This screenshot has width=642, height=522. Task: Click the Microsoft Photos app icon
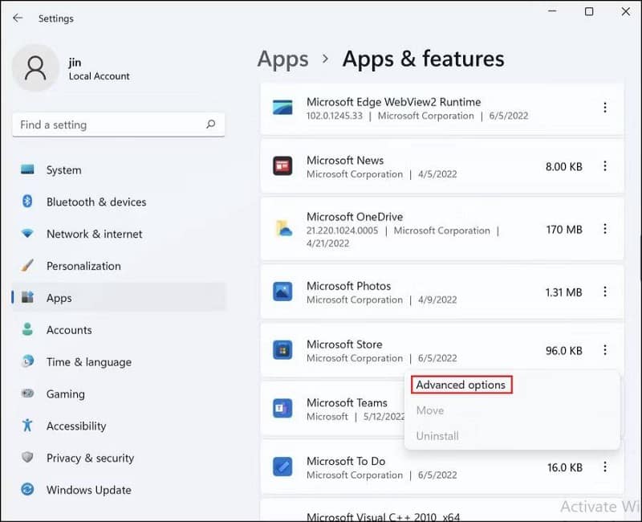pyautogui.click(x=282, y=292)
